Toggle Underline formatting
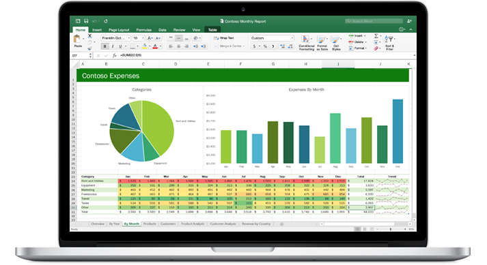The height and width of the screenshot is (265, 487). click(120, 46)
